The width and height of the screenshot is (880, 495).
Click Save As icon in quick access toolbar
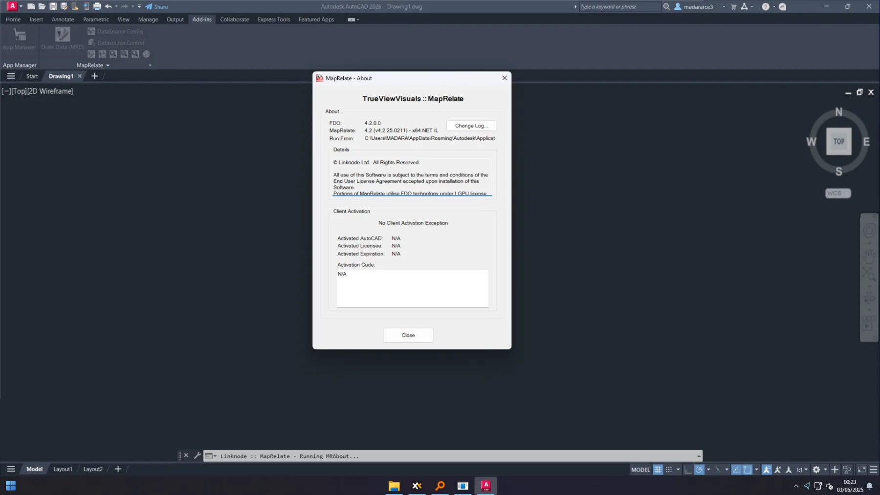pos(64,6)
